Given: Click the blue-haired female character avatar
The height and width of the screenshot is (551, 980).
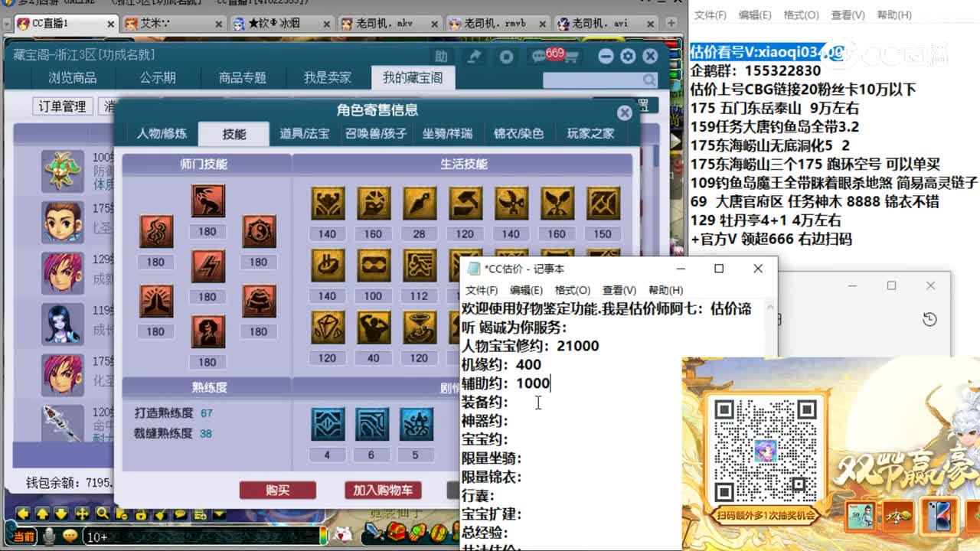Looking at the screenshot, I should (x=62, y=324).
